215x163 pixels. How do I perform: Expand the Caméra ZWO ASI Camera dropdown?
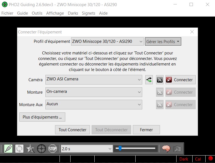pyautogui.click(x=94, y=80)
